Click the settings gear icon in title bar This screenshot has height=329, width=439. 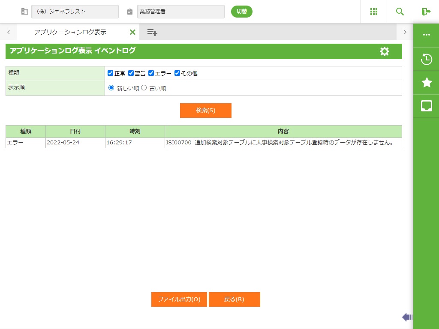pyautogui.click(x=385, y=51)
